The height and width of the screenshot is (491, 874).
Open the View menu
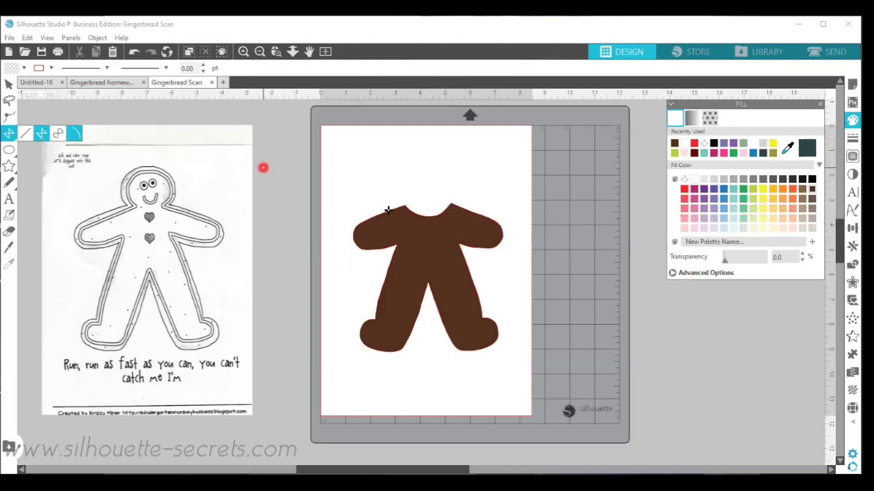(47, 38)
